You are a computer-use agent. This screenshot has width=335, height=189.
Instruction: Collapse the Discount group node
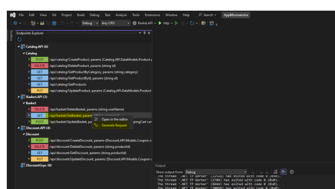point(24,134)
